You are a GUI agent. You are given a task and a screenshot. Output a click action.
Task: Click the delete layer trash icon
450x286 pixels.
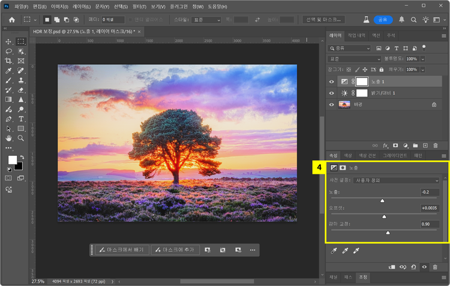click(435, 145)
